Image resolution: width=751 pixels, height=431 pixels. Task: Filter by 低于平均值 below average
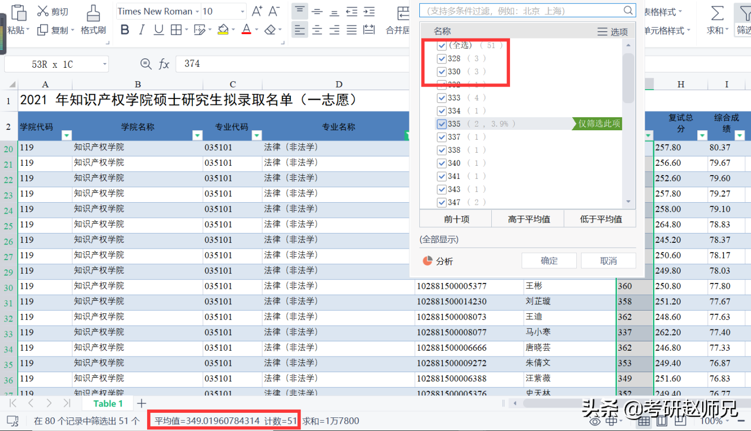600,219
